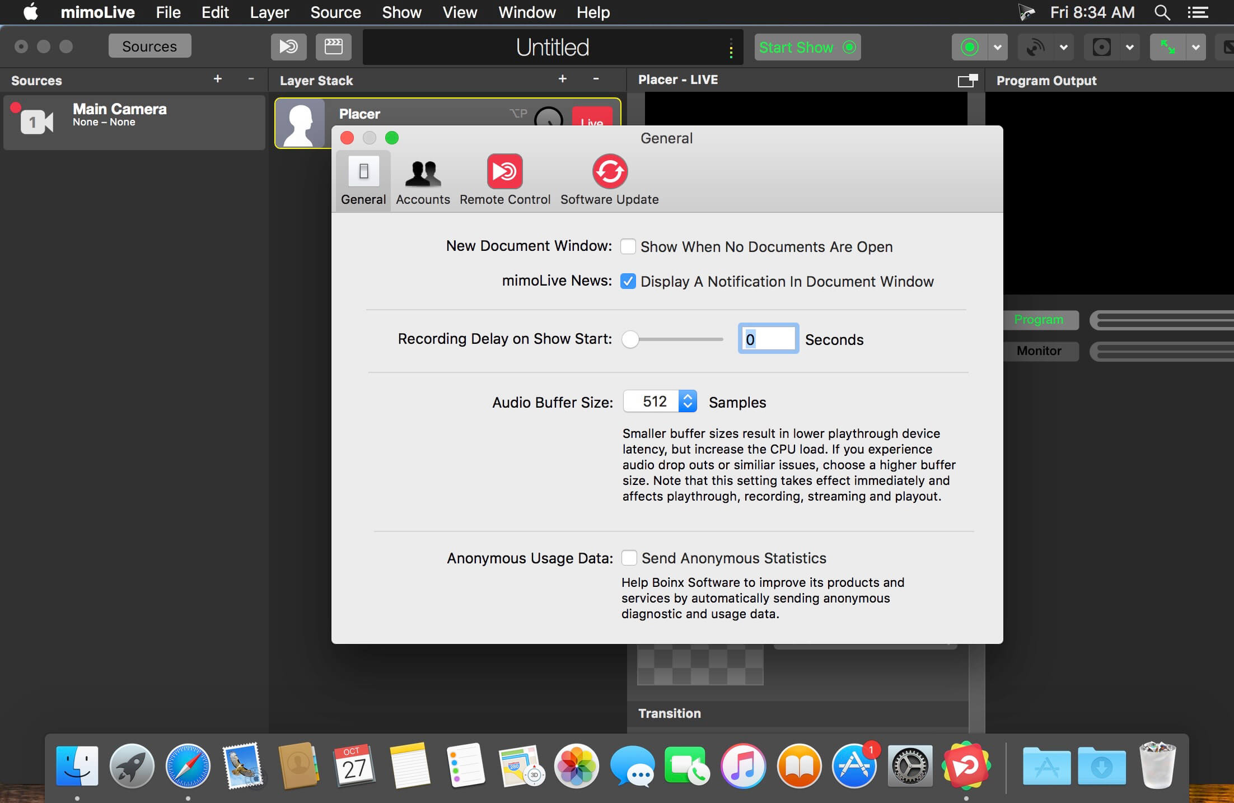1234x803 pixels.
Task: Open the File menu
Action: pos(168,12)
